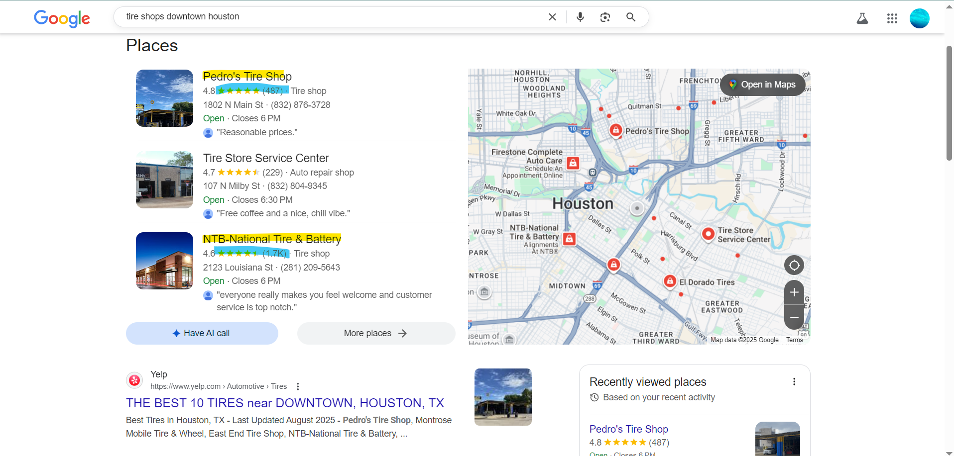The width and height of the screenshot is (954, 456).
Task: Click Pedro's Tire Shop phone number text
Action: click(300, 105)
